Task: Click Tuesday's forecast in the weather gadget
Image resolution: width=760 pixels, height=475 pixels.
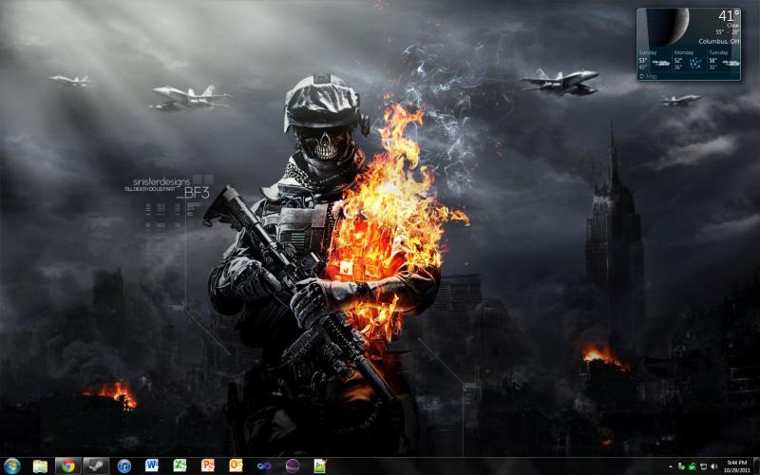Action: [x=724, y=62]
